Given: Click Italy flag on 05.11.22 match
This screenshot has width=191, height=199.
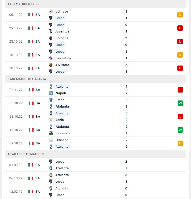Looking at the screenshot, I should 31,15.
